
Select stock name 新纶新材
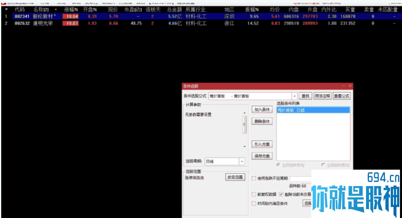coord(43,17)
